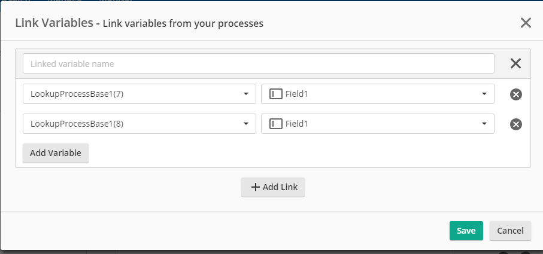Screen dimensions: 543x254
Task: Click the Add Link button
Action: point(273,187)
